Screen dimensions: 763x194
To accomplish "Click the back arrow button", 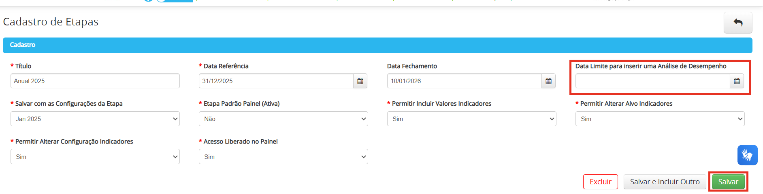I will point(738,23).
